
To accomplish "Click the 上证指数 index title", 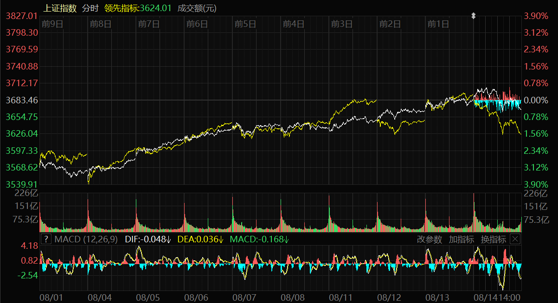I will click(x=59, y=8).
